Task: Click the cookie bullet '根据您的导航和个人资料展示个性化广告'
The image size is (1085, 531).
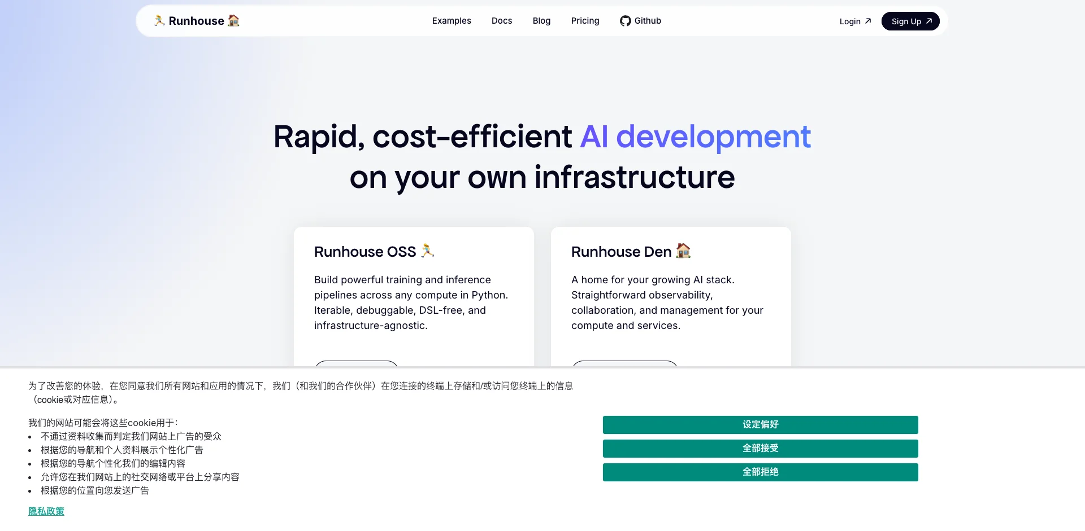Action: pyautogui.click(x=122, y=450)
